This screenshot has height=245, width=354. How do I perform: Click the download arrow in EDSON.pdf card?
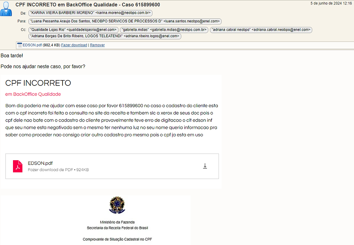point(205,166)
